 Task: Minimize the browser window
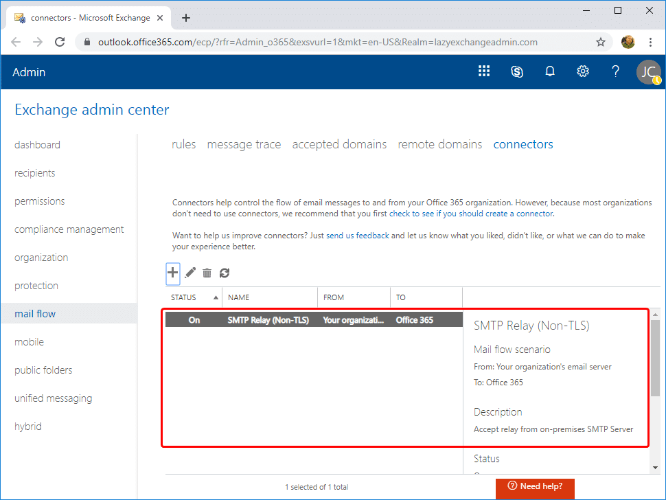point(586,10)
